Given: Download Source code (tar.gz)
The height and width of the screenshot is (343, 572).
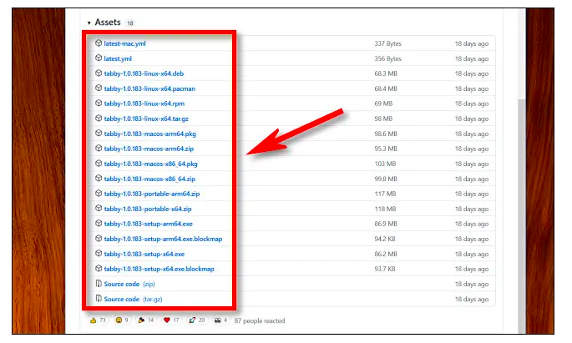Looking at the screenshot, I should (x=133, y=300).
